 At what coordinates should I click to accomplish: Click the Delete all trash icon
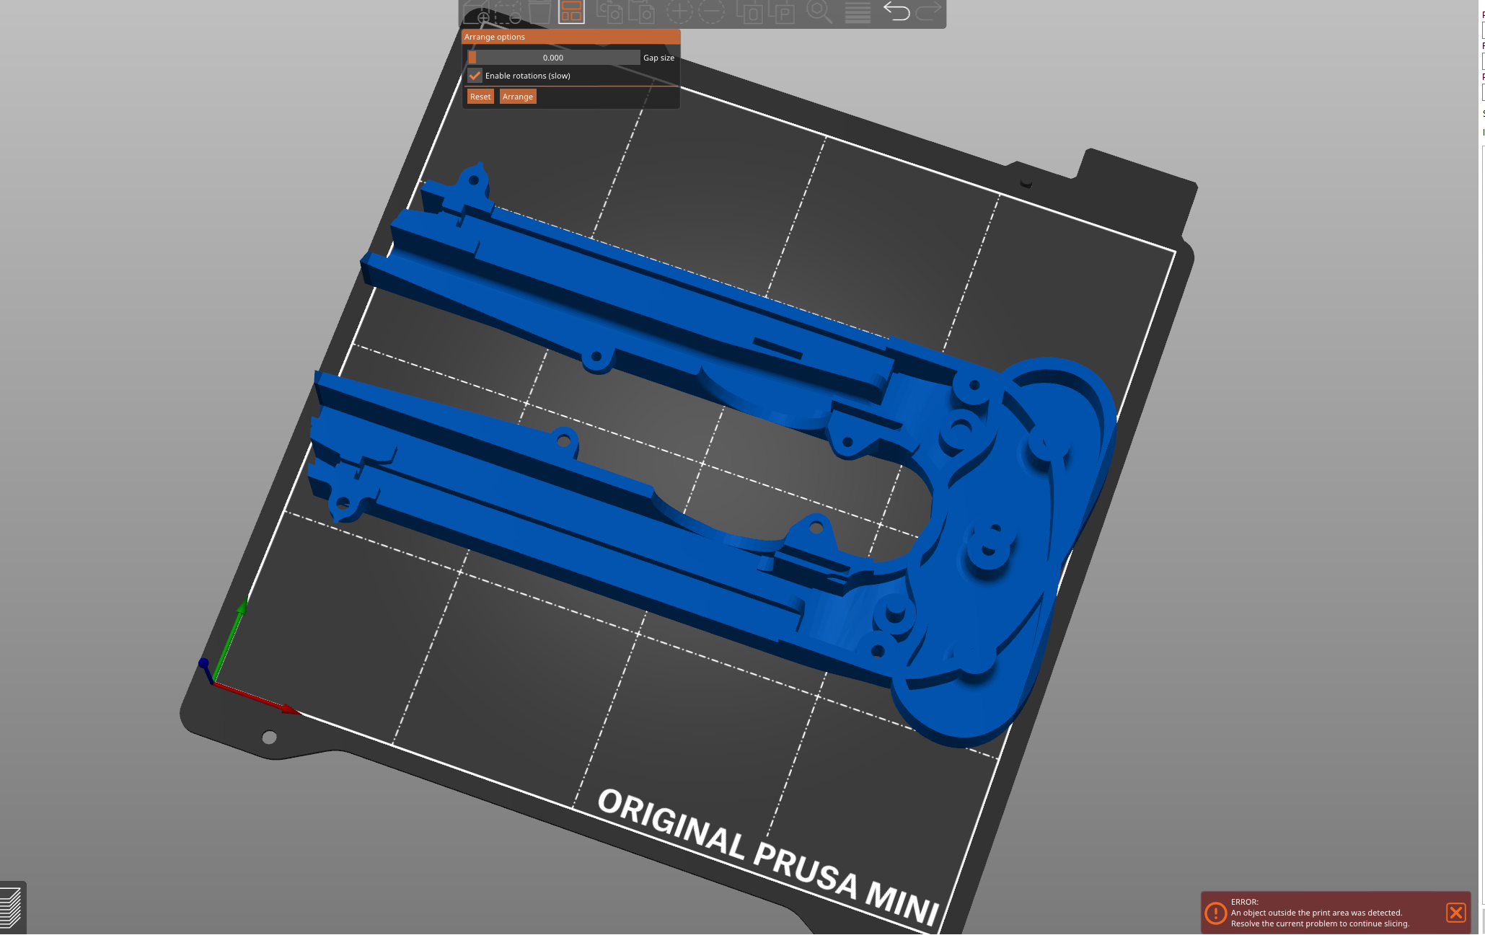(x=539, y=11)
